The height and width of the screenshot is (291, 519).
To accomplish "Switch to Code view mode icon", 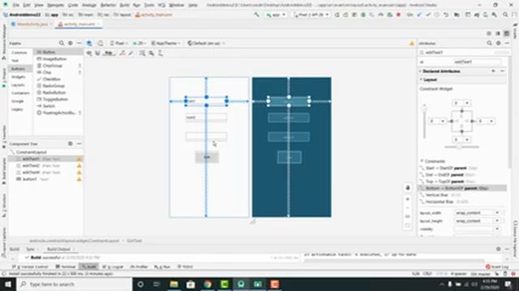I will pyautogui.click(x=489, y=33).
